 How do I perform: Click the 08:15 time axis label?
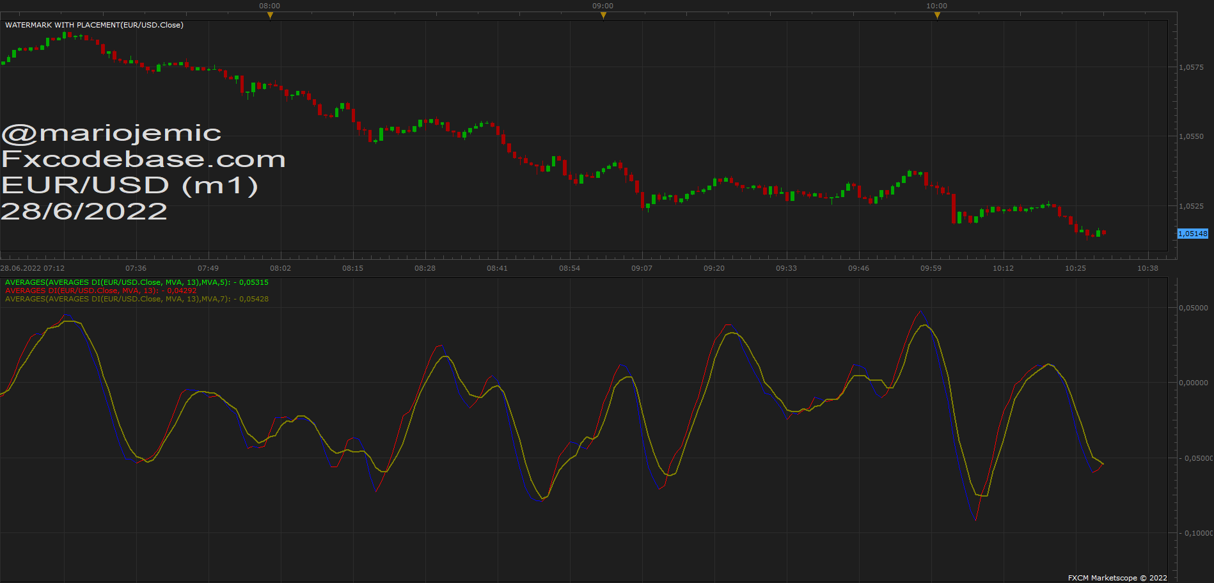pos(352,268)
